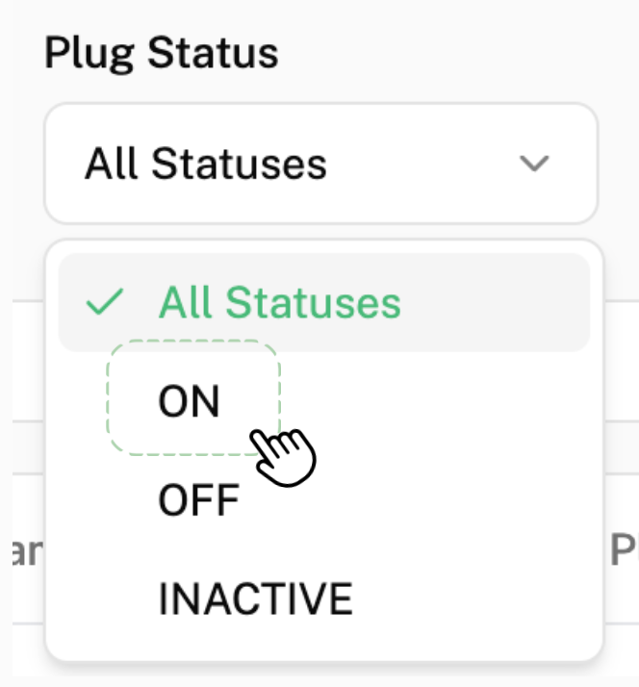This screenshot has width=639, height=687.
Task: Click OFF below the ON entry
Action: coord(198,500)
